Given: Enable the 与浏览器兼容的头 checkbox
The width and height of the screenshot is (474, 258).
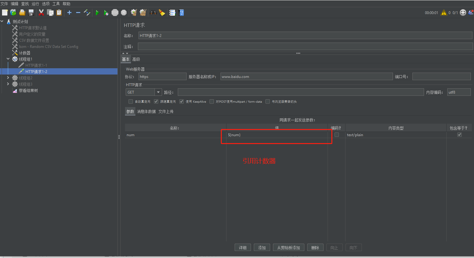Looking at the screenshot, I should [268, 101].
